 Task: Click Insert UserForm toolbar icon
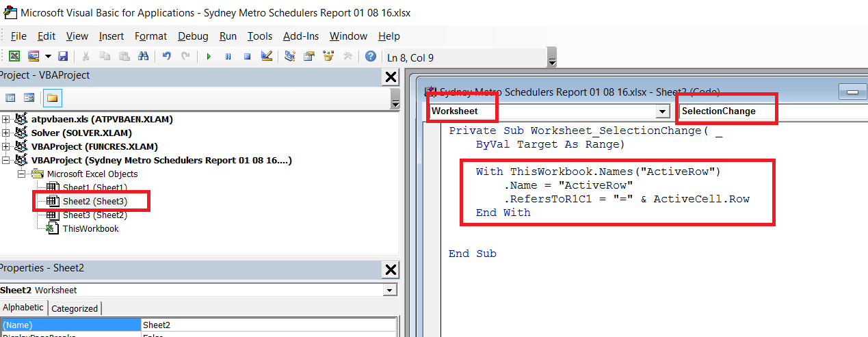(x=33, y=56)
